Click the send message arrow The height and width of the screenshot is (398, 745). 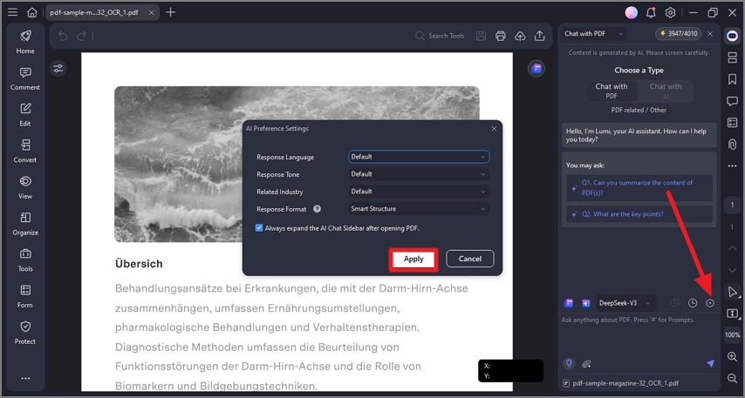(x=710, y=363)
